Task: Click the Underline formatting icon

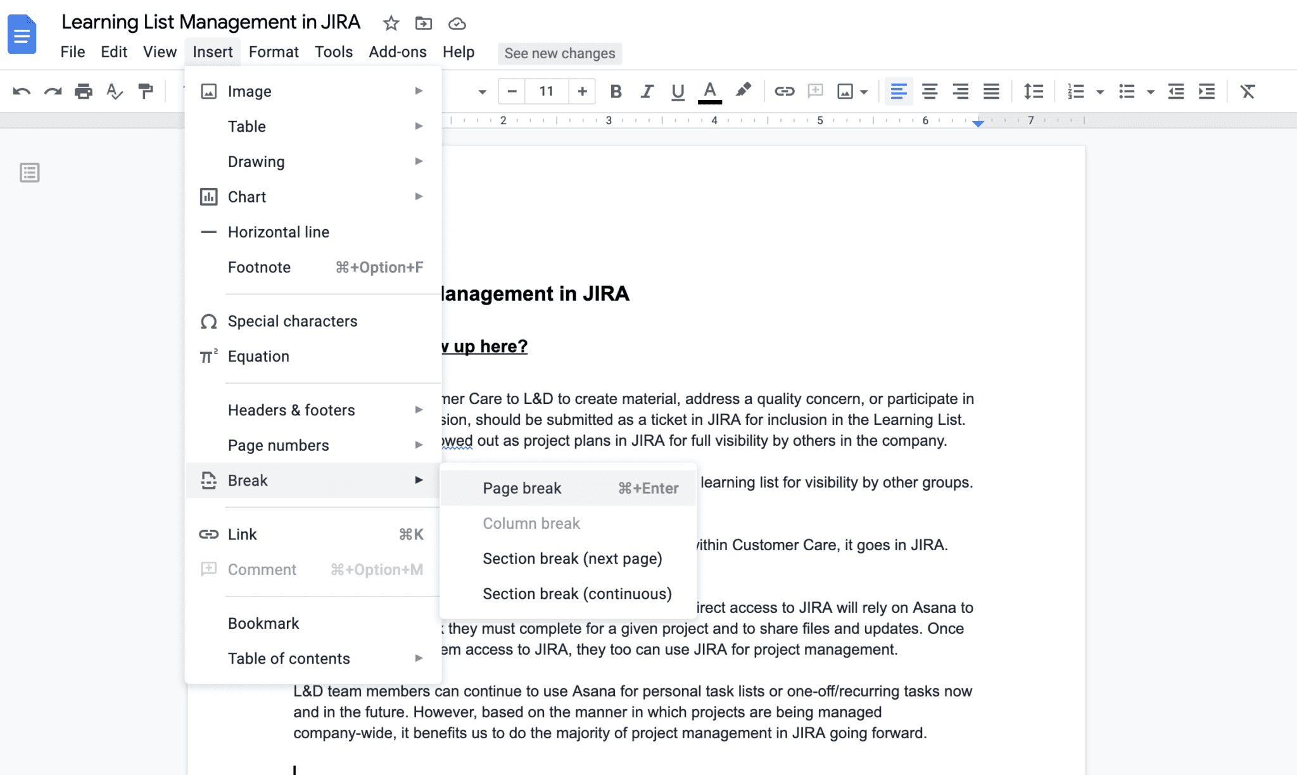Action: [676, 91]
